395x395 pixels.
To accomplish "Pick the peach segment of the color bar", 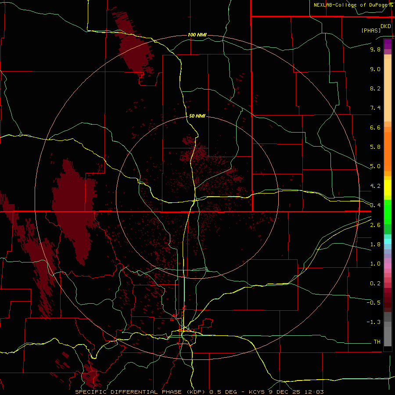I will [x=388, y=90].
